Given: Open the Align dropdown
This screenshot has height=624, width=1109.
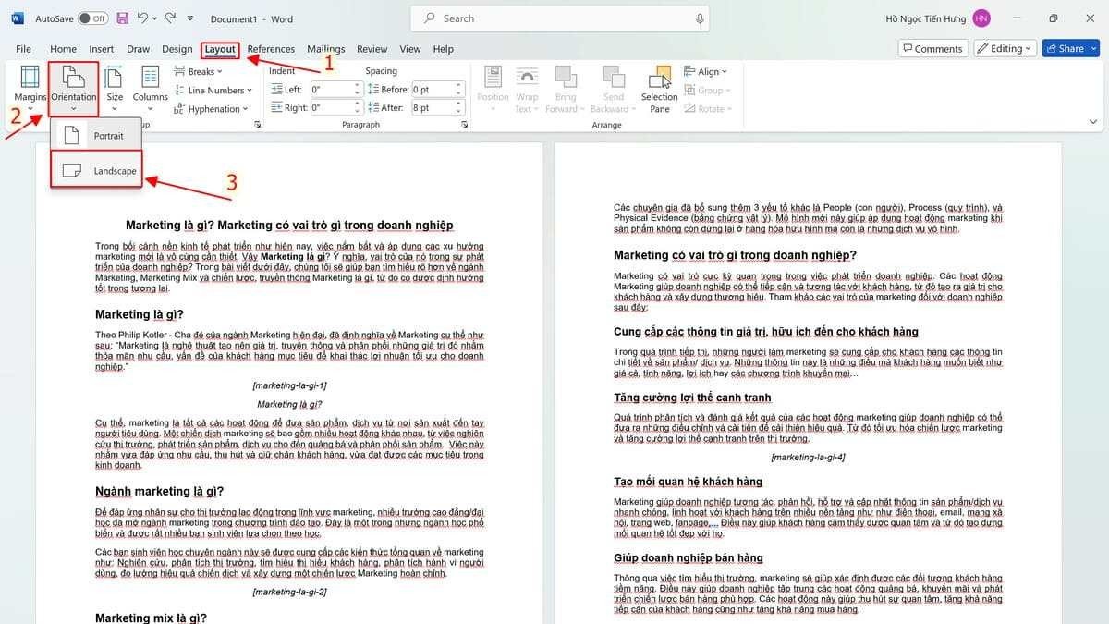Looking at the screenshot, I should (x=706, y=70).
